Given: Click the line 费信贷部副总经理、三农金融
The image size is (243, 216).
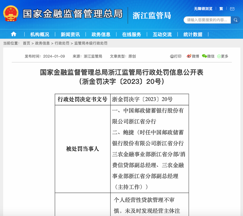Looking at the screenshot, I should pyautogui.click(x=148, y=165).
